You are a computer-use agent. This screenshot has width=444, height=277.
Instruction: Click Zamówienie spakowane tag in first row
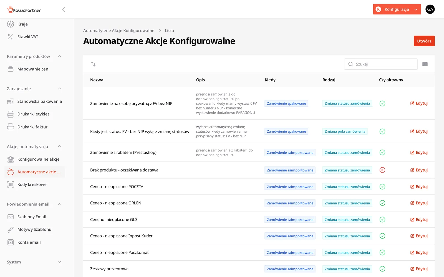coord(286,104)
